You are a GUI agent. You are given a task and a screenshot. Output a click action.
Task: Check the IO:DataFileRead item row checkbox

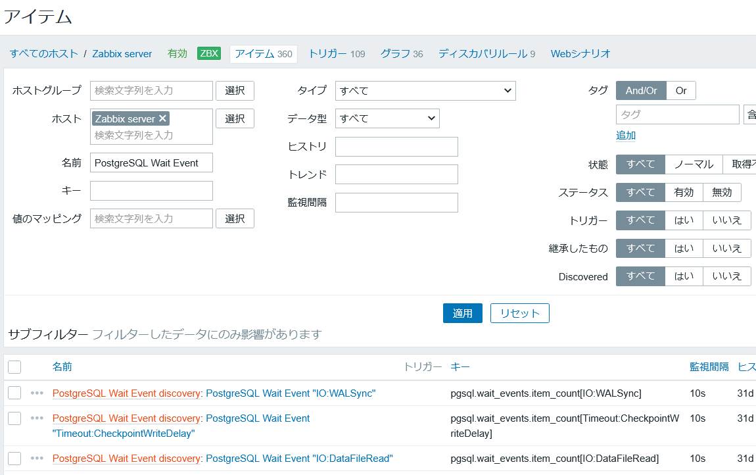[x=14, y=458]
